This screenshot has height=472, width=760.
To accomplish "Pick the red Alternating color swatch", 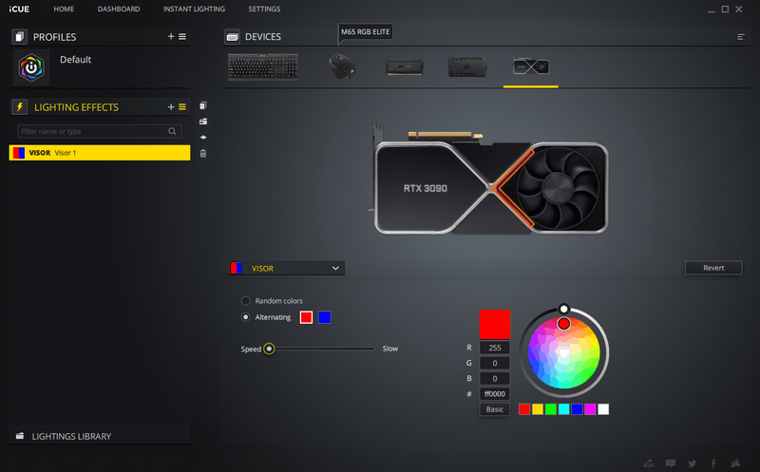I will point(306,317).
